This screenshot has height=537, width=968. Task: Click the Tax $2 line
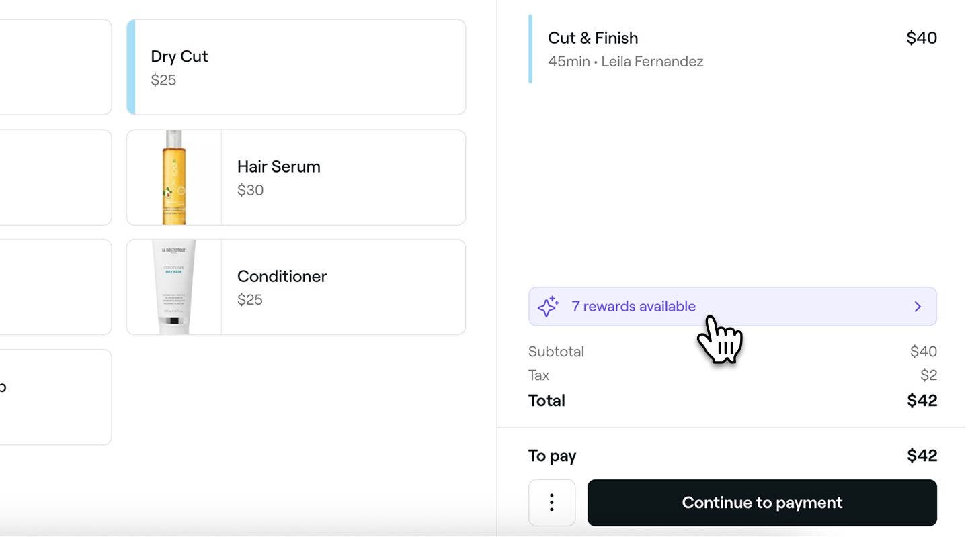733,375
